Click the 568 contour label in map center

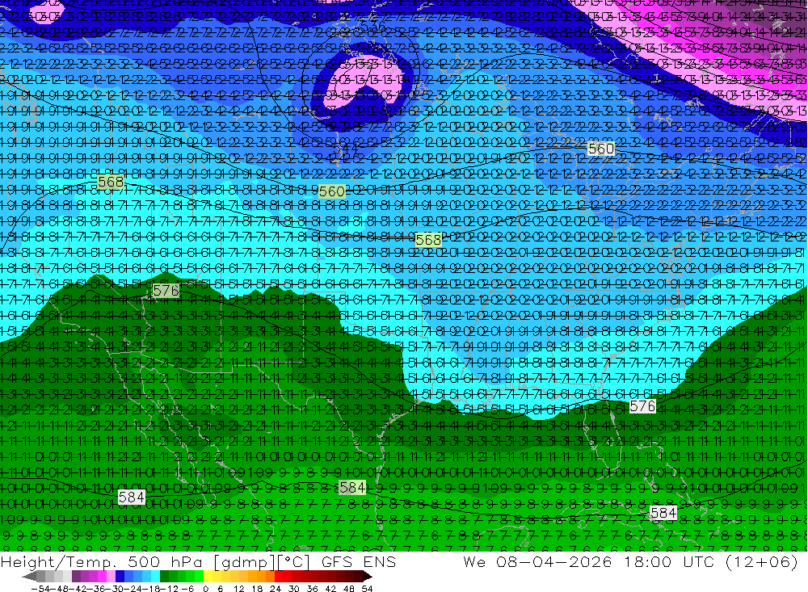[428, 240]
